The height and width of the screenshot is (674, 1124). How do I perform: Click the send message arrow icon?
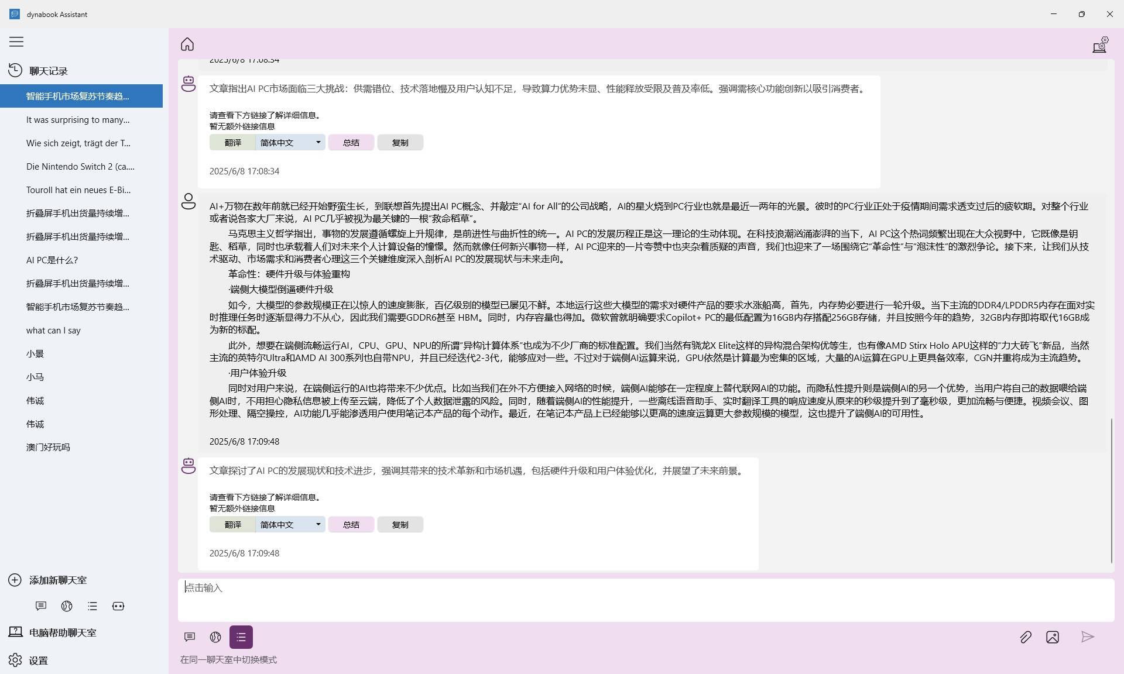pos(1087,637)
